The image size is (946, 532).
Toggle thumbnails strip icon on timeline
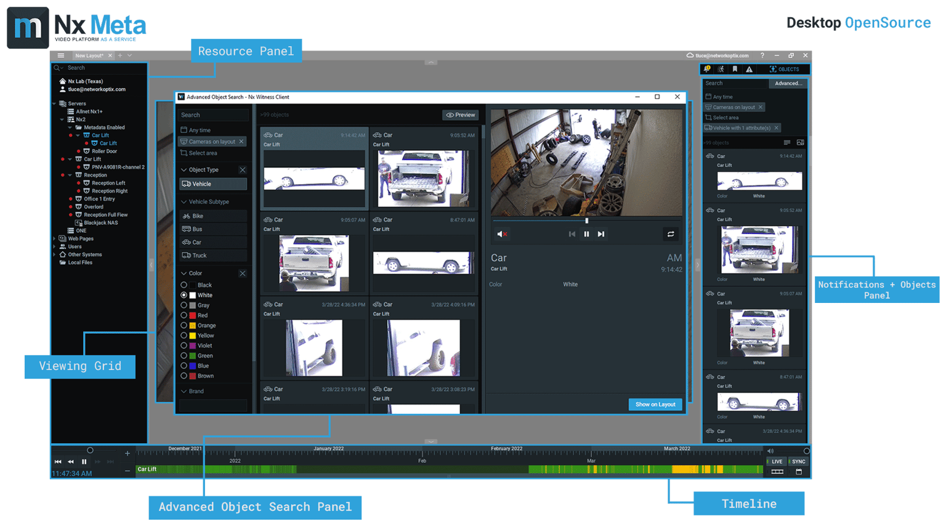(777, 472)
